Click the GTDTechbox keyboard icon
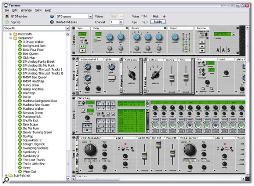The height and width of the screenshot is (186, 254). (7, 16)
